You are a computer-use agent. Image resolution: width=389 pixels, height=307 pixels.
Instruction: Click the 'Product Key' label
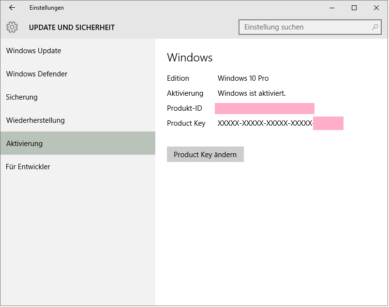[186, 123]
